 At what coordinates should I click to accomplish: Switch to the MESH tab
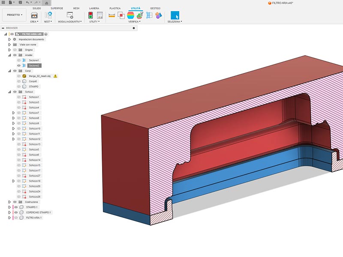(76, 8)
